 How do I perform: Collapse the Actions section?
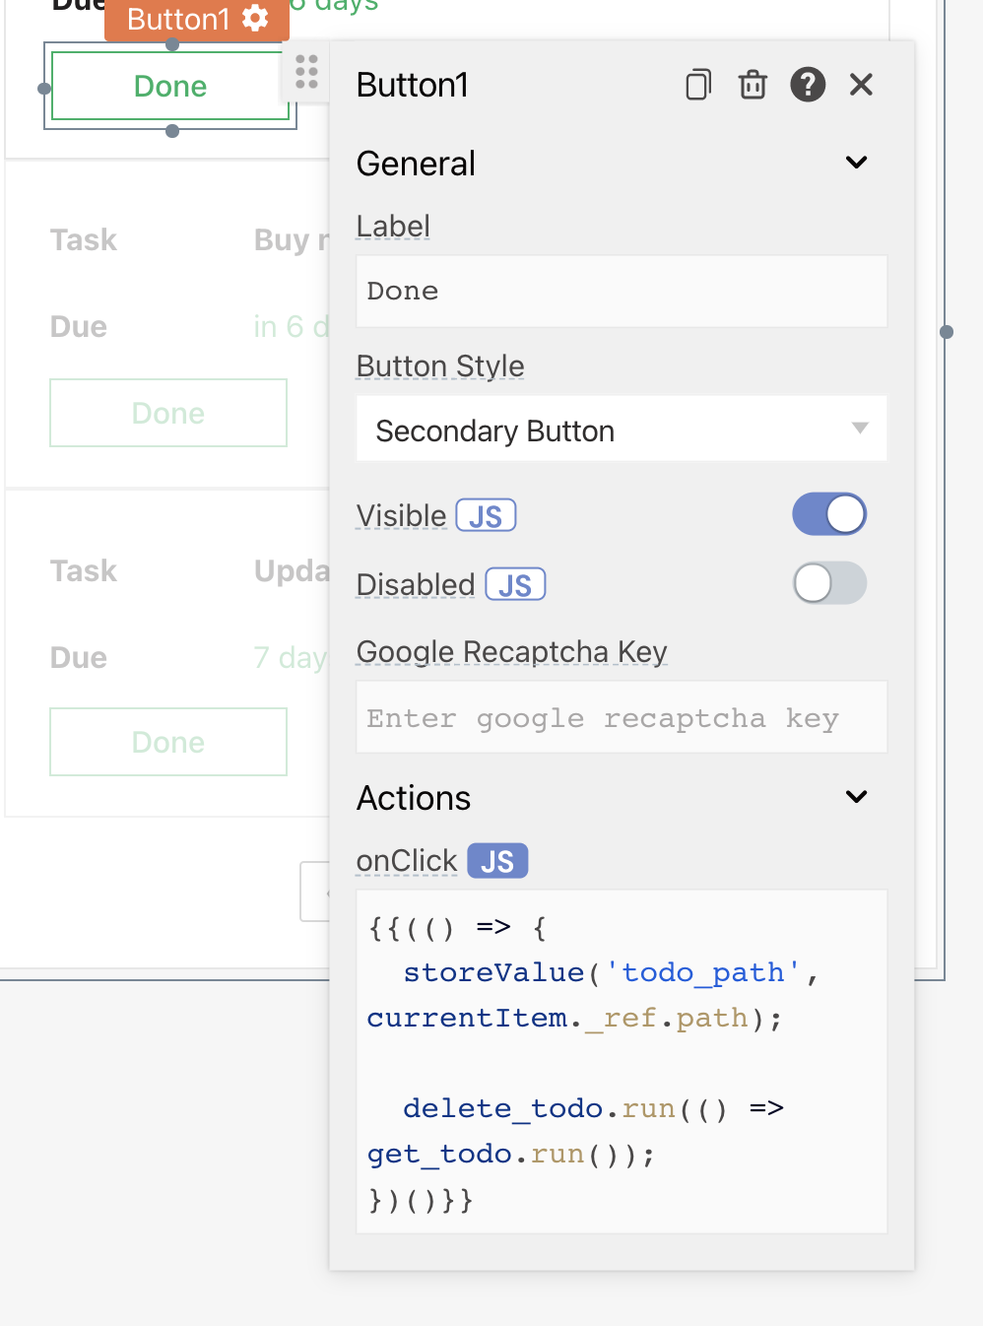point(856,796)
